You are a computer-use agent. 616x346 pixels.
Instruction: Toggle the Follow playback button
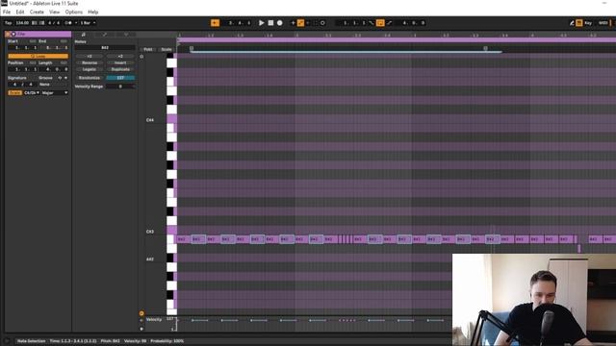click(x=215, y=23)
